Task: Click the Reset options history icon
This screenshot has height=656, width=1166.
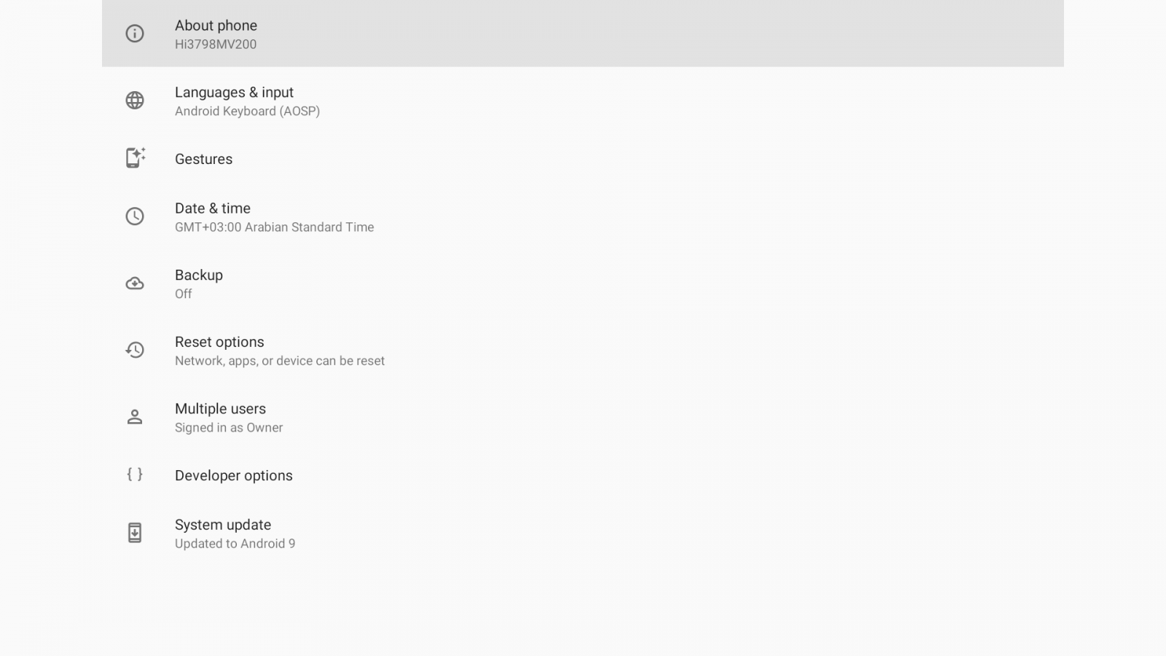Action: (135, 350)
